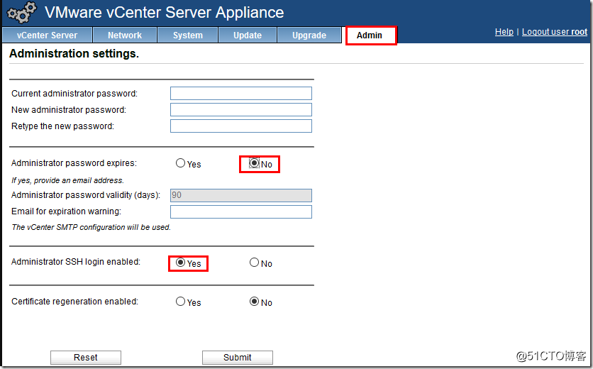Screen dimensions: 593x369
Task: Click the password validity days field
Action: [241, 195]
